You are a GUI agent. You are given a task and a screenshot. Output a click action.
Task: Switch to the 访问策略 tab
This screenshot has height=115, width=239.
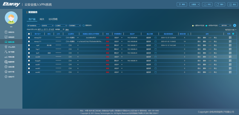click(53, 19)
